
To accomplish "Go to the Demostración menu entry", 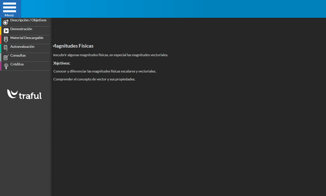I will pyautogui.click(x=21, y=29).
